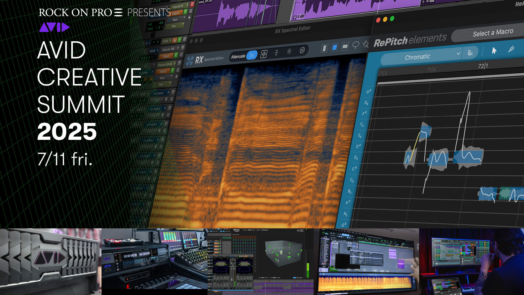Click the Avid Creative Summit 2025 title
Screen dimensions: 524x295
click(89, 90)
